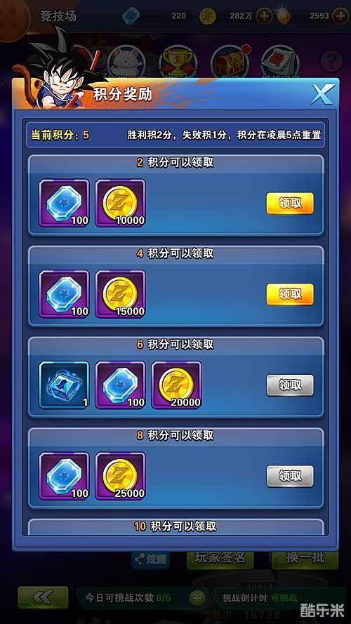Tap the greyed 领取 button for 6 points
Image resolution: width=351 pixels, height=624 pixels.
point(290,385)
